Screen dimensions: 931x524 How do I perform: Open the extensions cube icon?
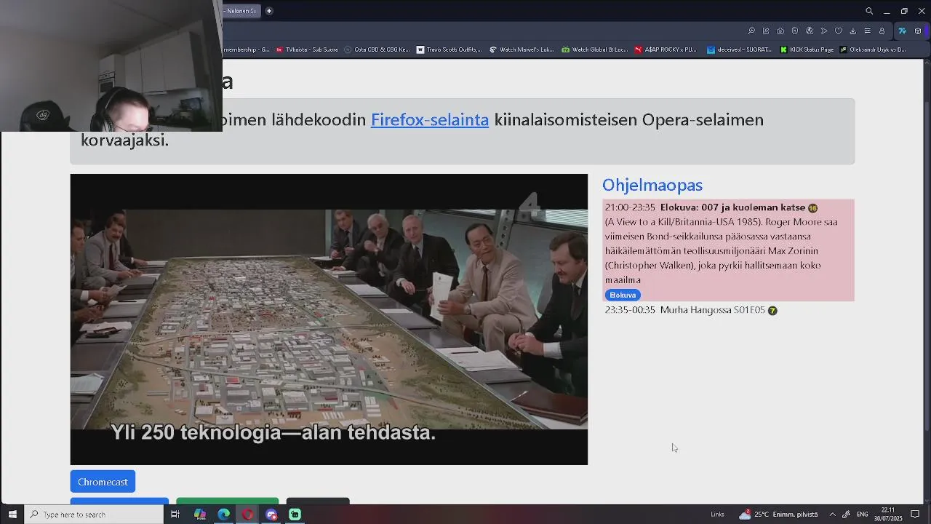pyautogui.click(x=918, y=31)
